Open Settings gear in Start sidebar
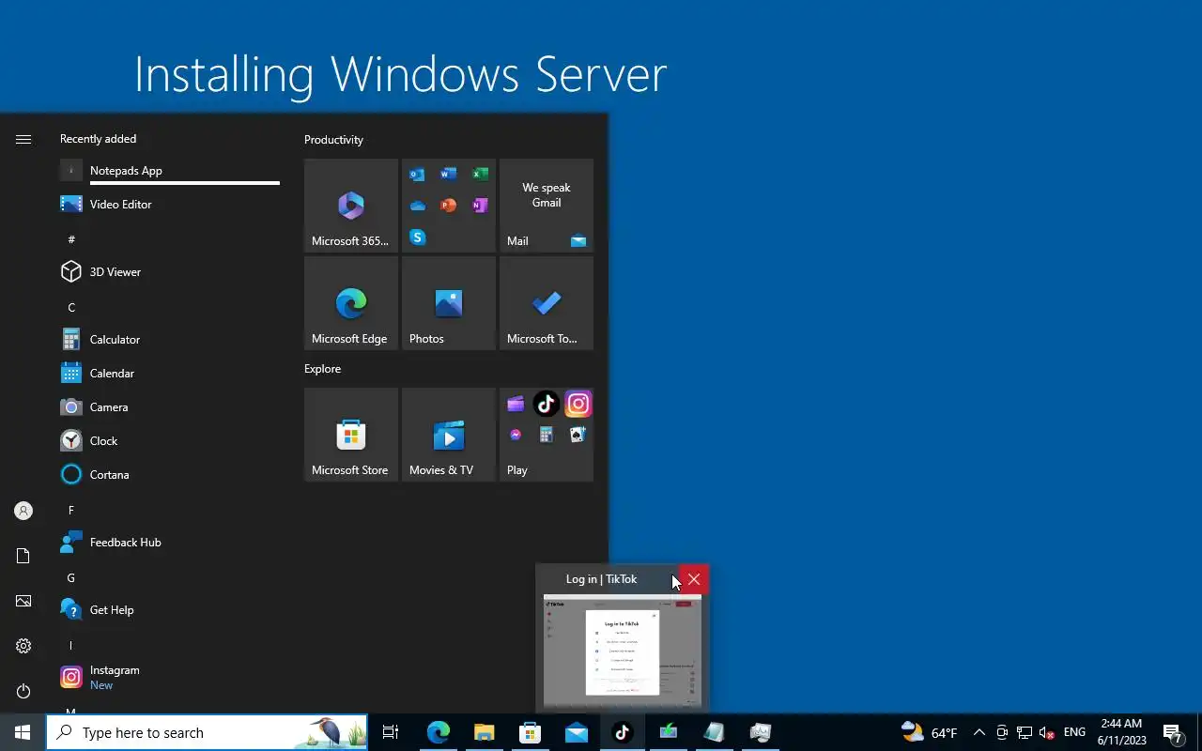Image resolution: width=1202 pixels, height=751 pixels. pyautogui.click(x=23, y=646)
